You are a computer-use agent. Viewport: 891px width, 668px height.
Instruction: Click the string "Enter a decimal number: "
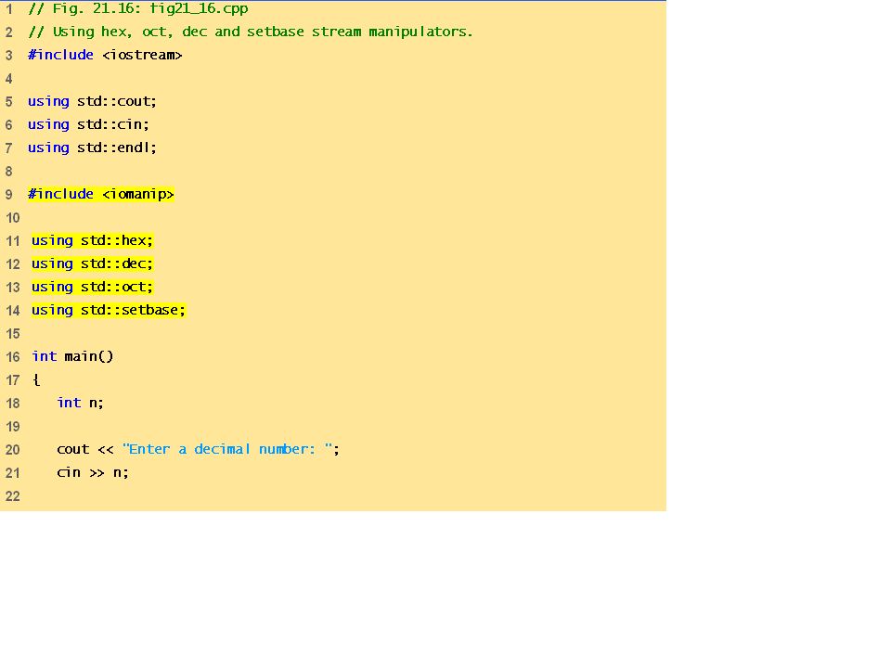pos(226,449)
